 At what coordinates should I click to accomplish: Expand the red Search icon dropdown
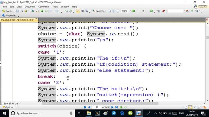click(x=166, y=11)
